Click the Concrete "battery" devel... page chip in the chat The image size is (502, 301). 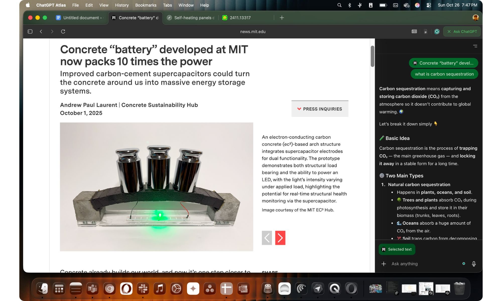(x=443, y=63)
